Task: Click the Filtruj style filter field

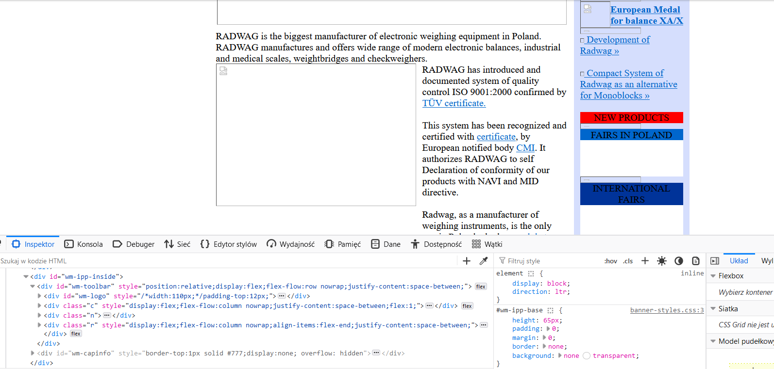Action: point(549,261)
